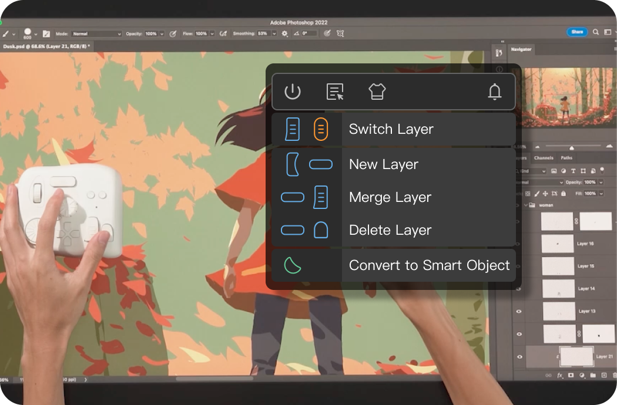Choose Delete Layer in overlay

(394, 230)
